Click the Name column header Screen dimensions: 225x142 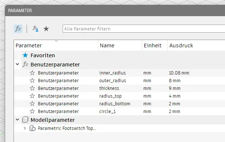tap(120, 45)
